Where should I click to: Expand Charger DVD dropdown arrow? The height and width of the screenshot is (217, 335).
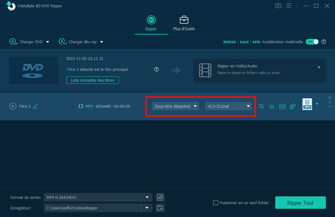pyautogui.click(x=48, y=42)
